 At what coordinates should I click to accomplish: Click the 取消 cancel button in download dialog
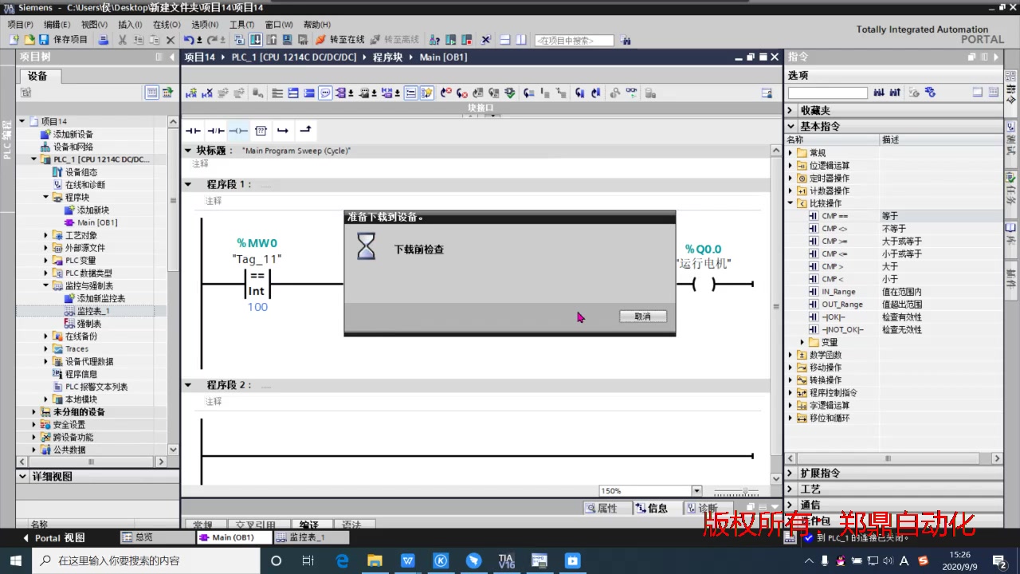(x=643, y=316)
